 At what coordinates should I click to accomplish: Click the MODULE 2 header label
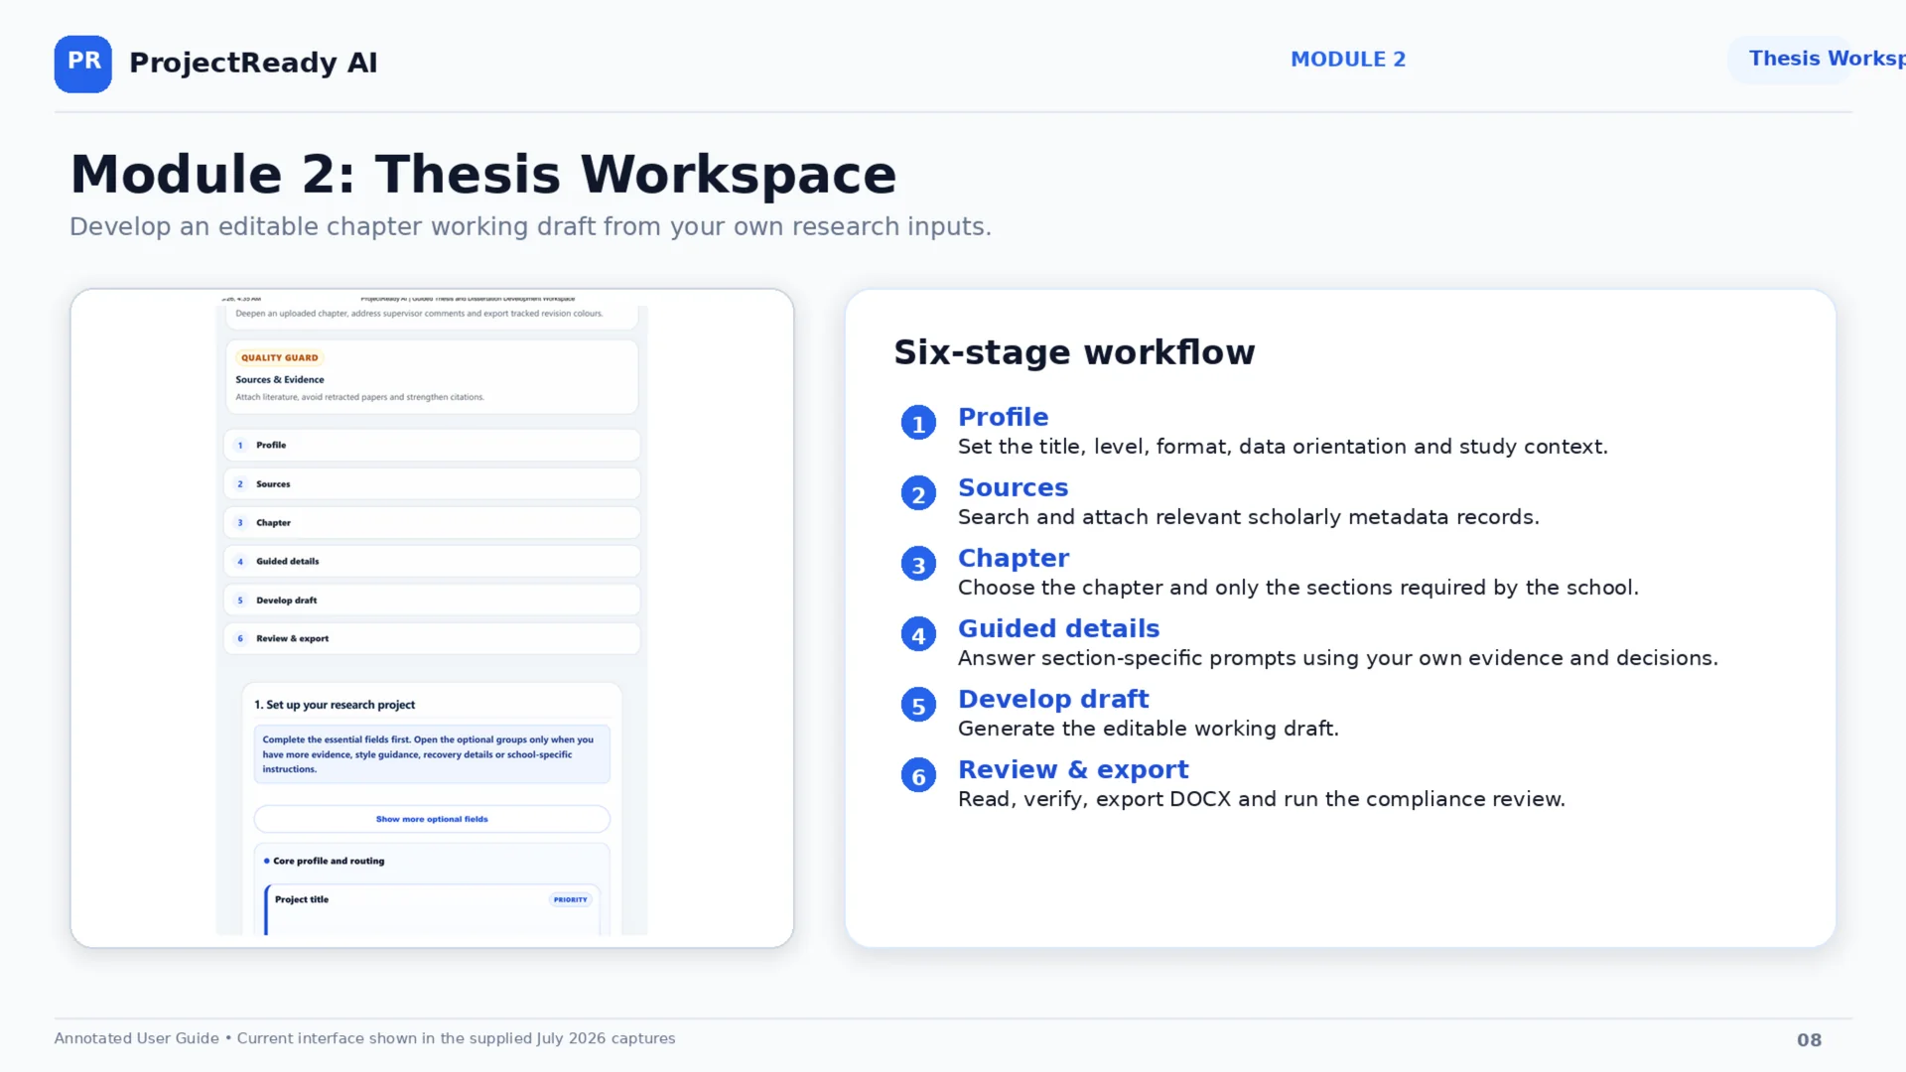[x=1348, y=60]
